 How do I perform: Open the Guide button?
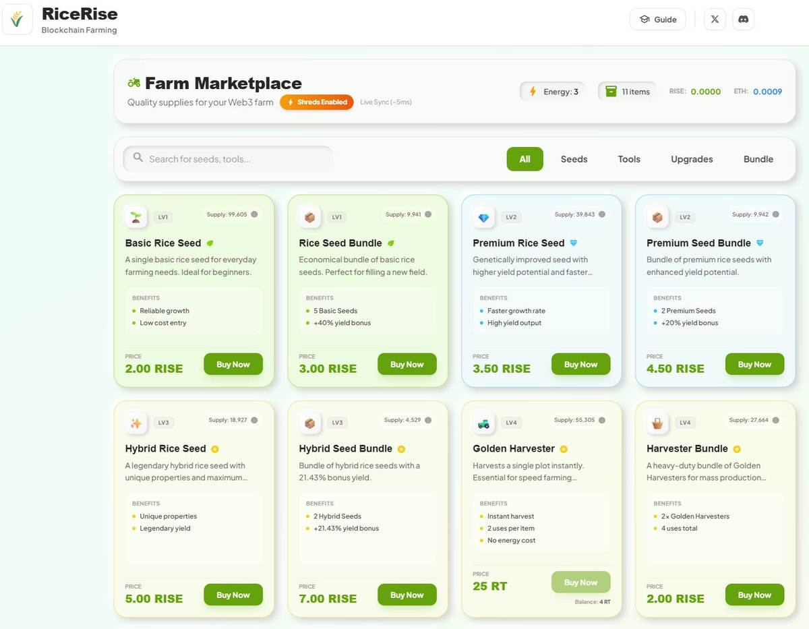(x=658, y=19)
